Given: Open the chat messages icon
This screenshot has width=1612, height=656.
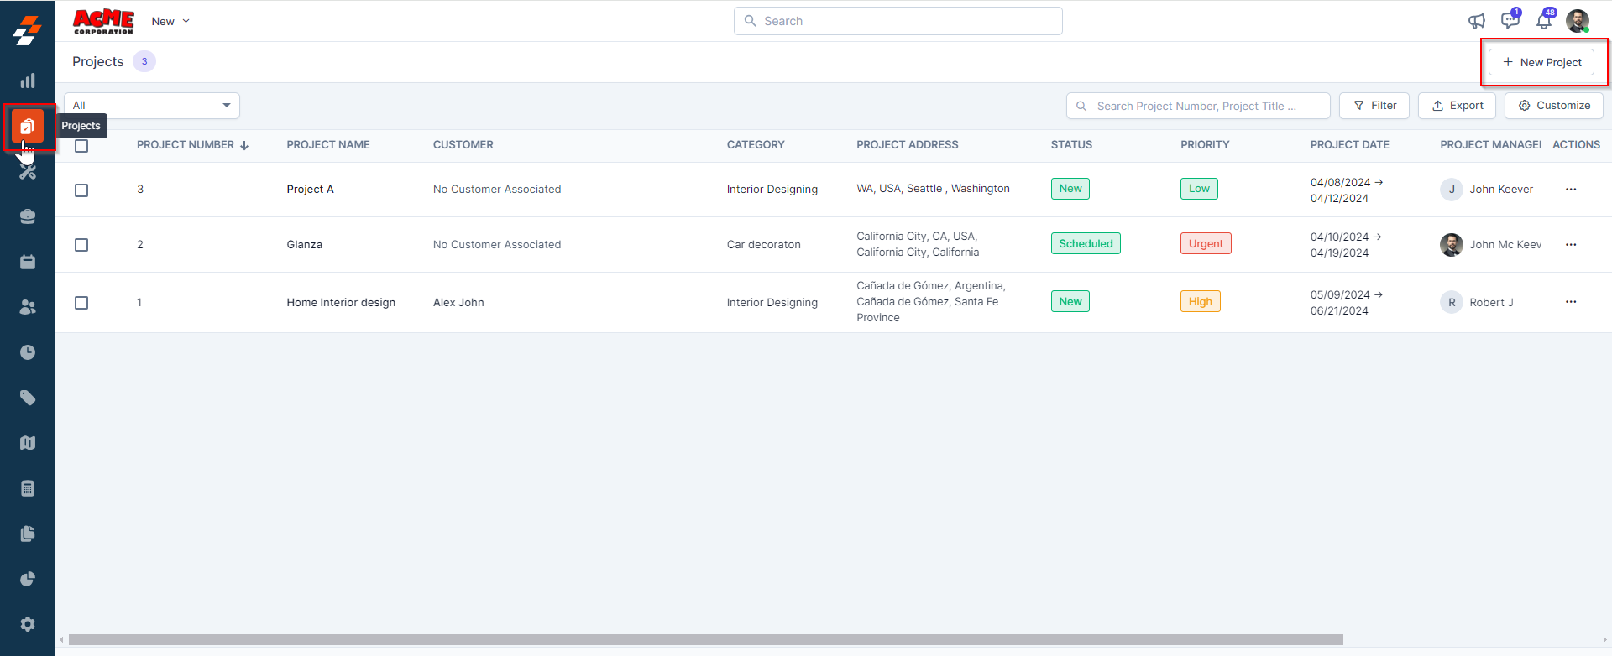Looking at the screenshot, I should pyautogui.click(x=1510, y=21).
